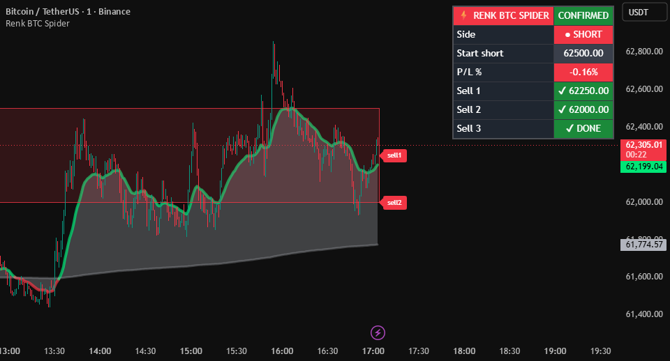Image resolution: width=670 pixels, height=361 pixels.
Task: Click the sell1 price label
Action: tap(394, 155)
